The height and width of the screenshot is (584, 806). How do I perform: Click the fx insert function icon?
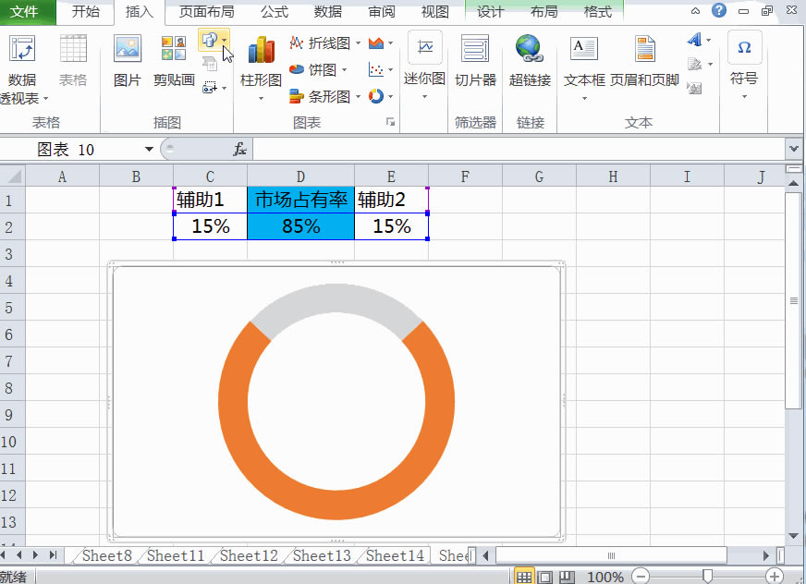point(239,149)
